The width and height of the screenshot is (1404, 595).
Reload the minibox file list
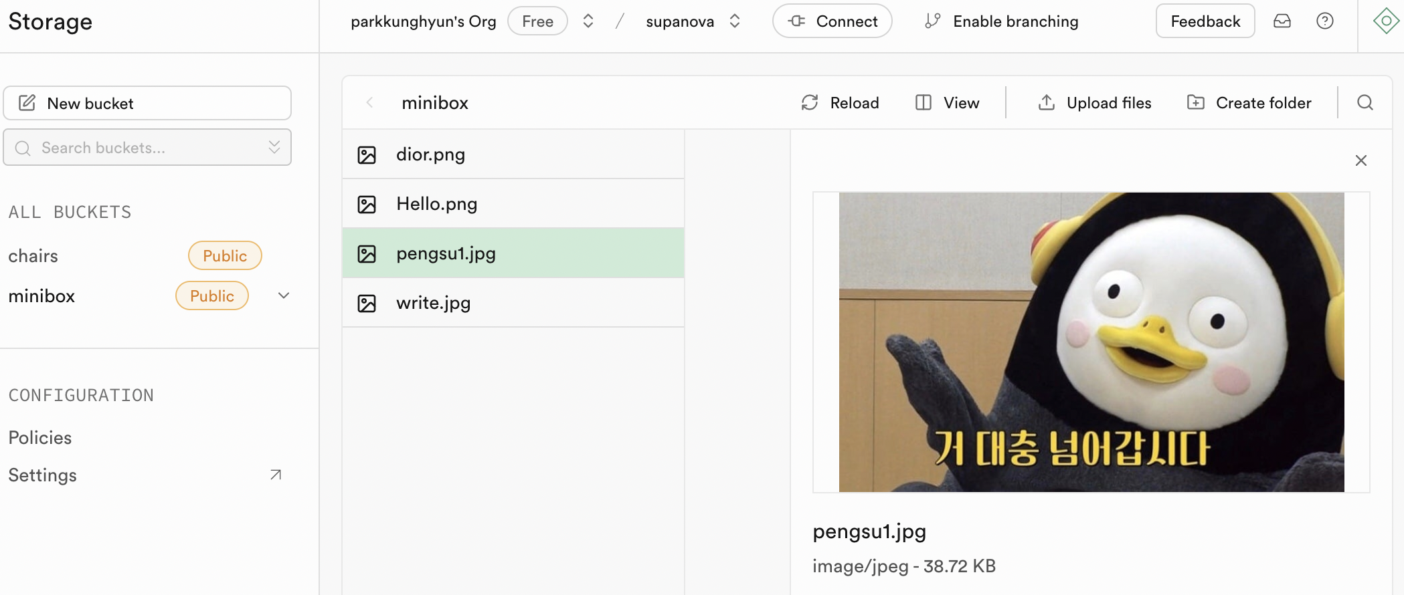click(841, 102)
